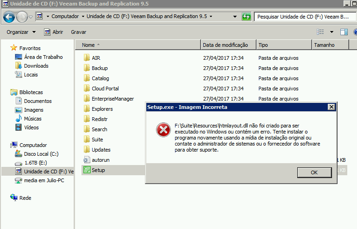
Task: Click the Pesquisar Unidade de CD search box
Action: 305,17
